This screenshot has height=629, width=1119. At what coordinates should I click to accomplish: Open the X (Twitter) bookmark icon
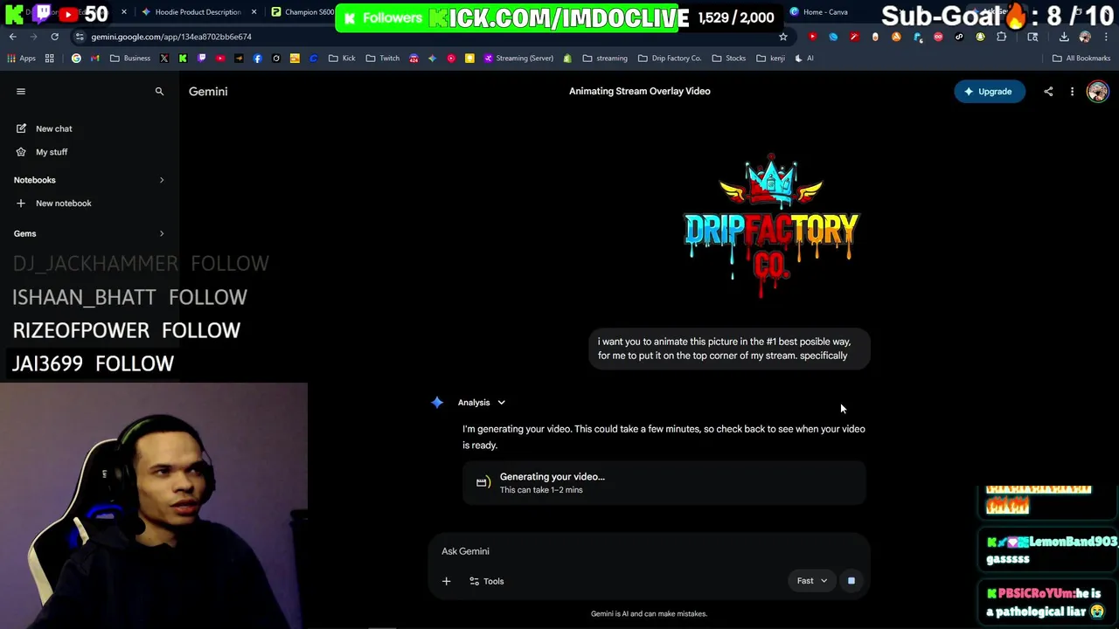(164, 59)
